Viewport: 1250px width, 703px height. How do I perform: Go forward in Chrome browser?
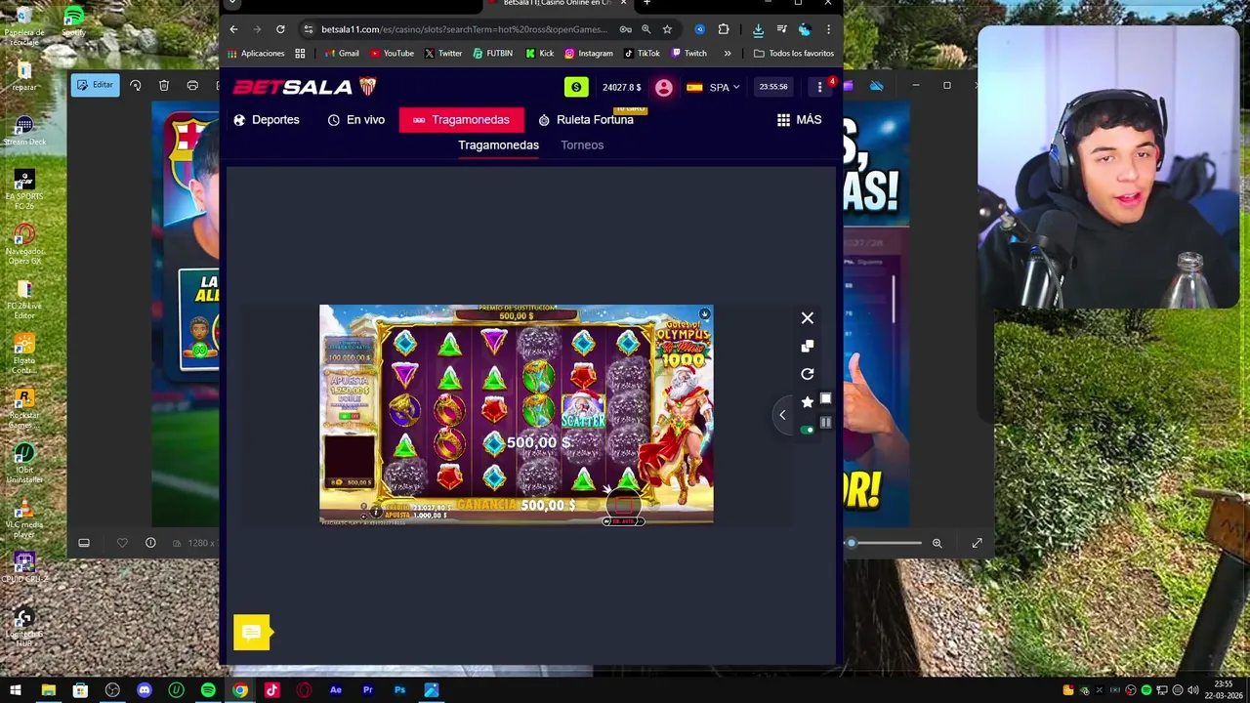pyautogui.click(x=257, y=29)
